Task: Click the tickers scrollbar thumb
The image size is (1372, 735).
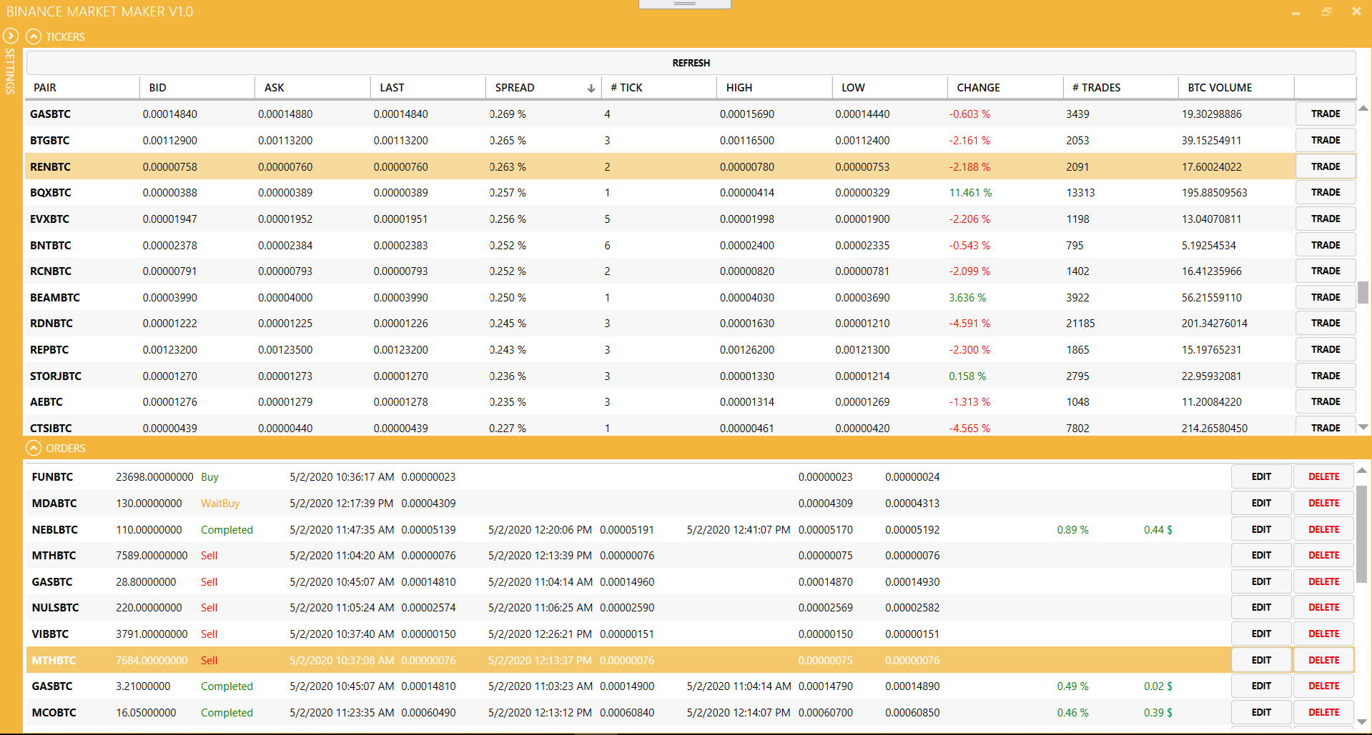Action: pos(1363,292)
